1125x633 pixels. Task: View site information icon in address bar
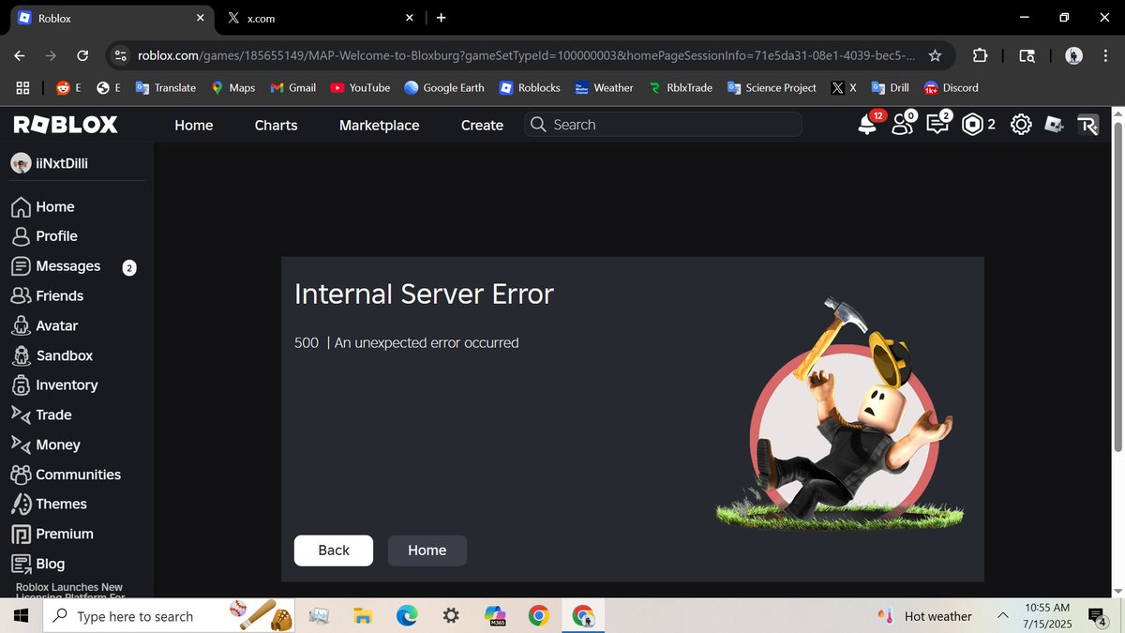coord(120,55)
